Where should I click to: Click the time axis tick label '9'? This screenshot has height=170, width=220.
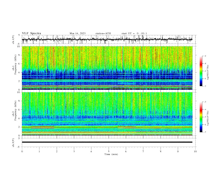pyautogui.click(x=178, y=151)
